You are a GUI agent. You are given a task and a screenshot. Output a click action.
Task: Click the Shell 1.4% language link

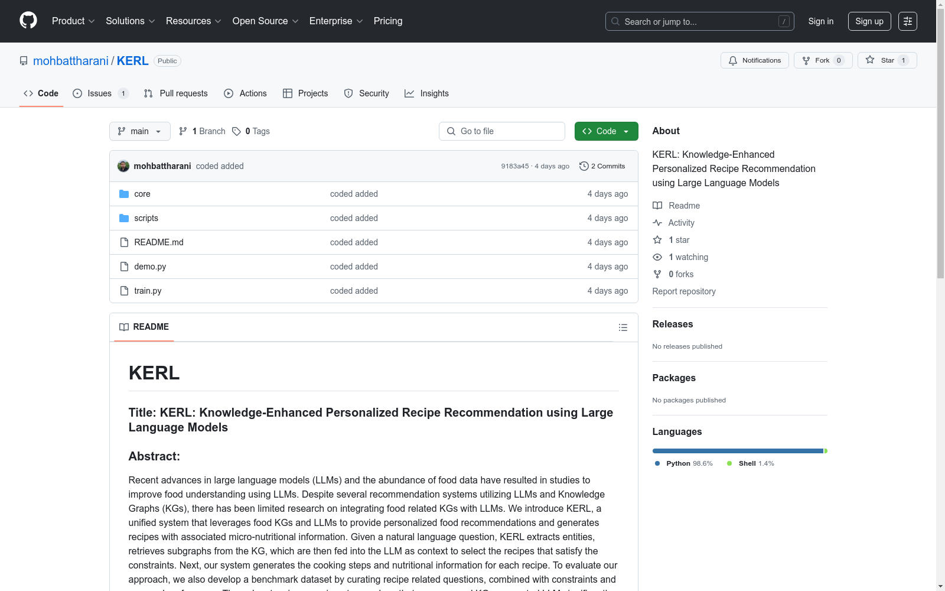[751, 463]
